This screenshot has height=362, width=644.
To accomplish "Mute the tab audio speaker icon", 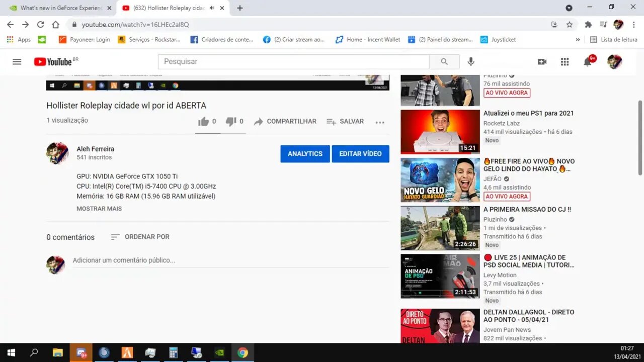I will pos(212,8).
